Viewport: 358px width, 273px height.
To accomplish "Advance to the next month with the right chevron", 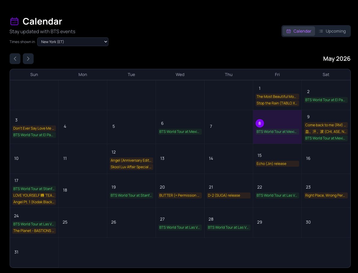I will (x=28, y=59).
